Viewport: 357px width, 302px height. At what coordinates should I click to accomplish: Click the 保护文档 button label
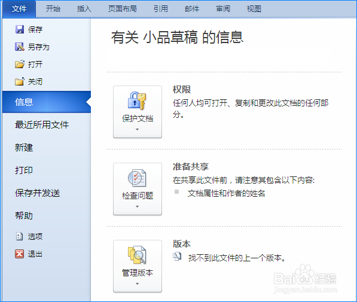138,118
